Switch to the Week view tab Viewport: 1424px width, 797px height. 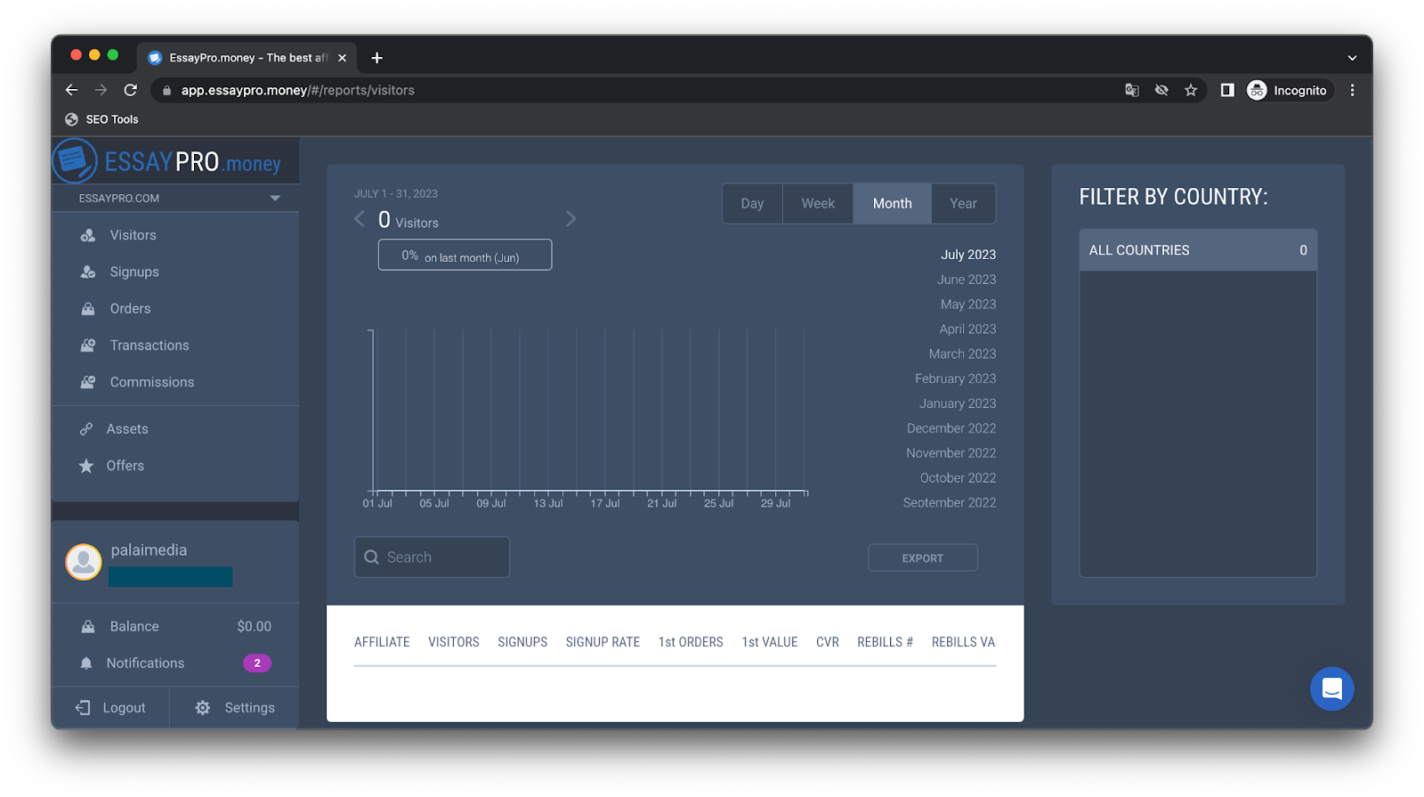818,204
